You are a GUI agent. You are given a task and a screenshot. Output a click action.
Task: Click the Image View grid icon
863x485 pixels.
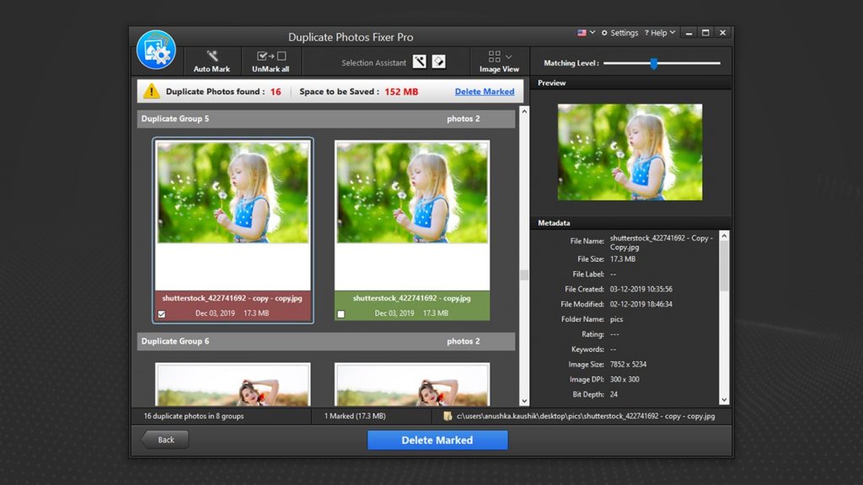point(494,56)
